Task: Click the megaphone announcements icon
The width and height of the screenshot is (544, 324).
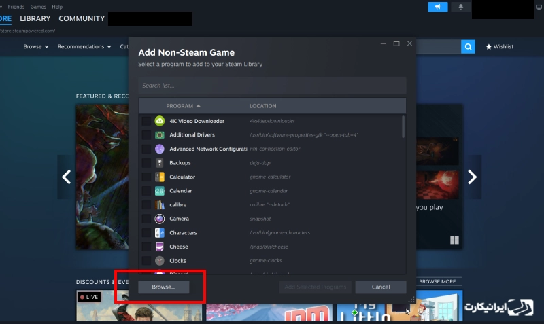Action: pos(438,7)
